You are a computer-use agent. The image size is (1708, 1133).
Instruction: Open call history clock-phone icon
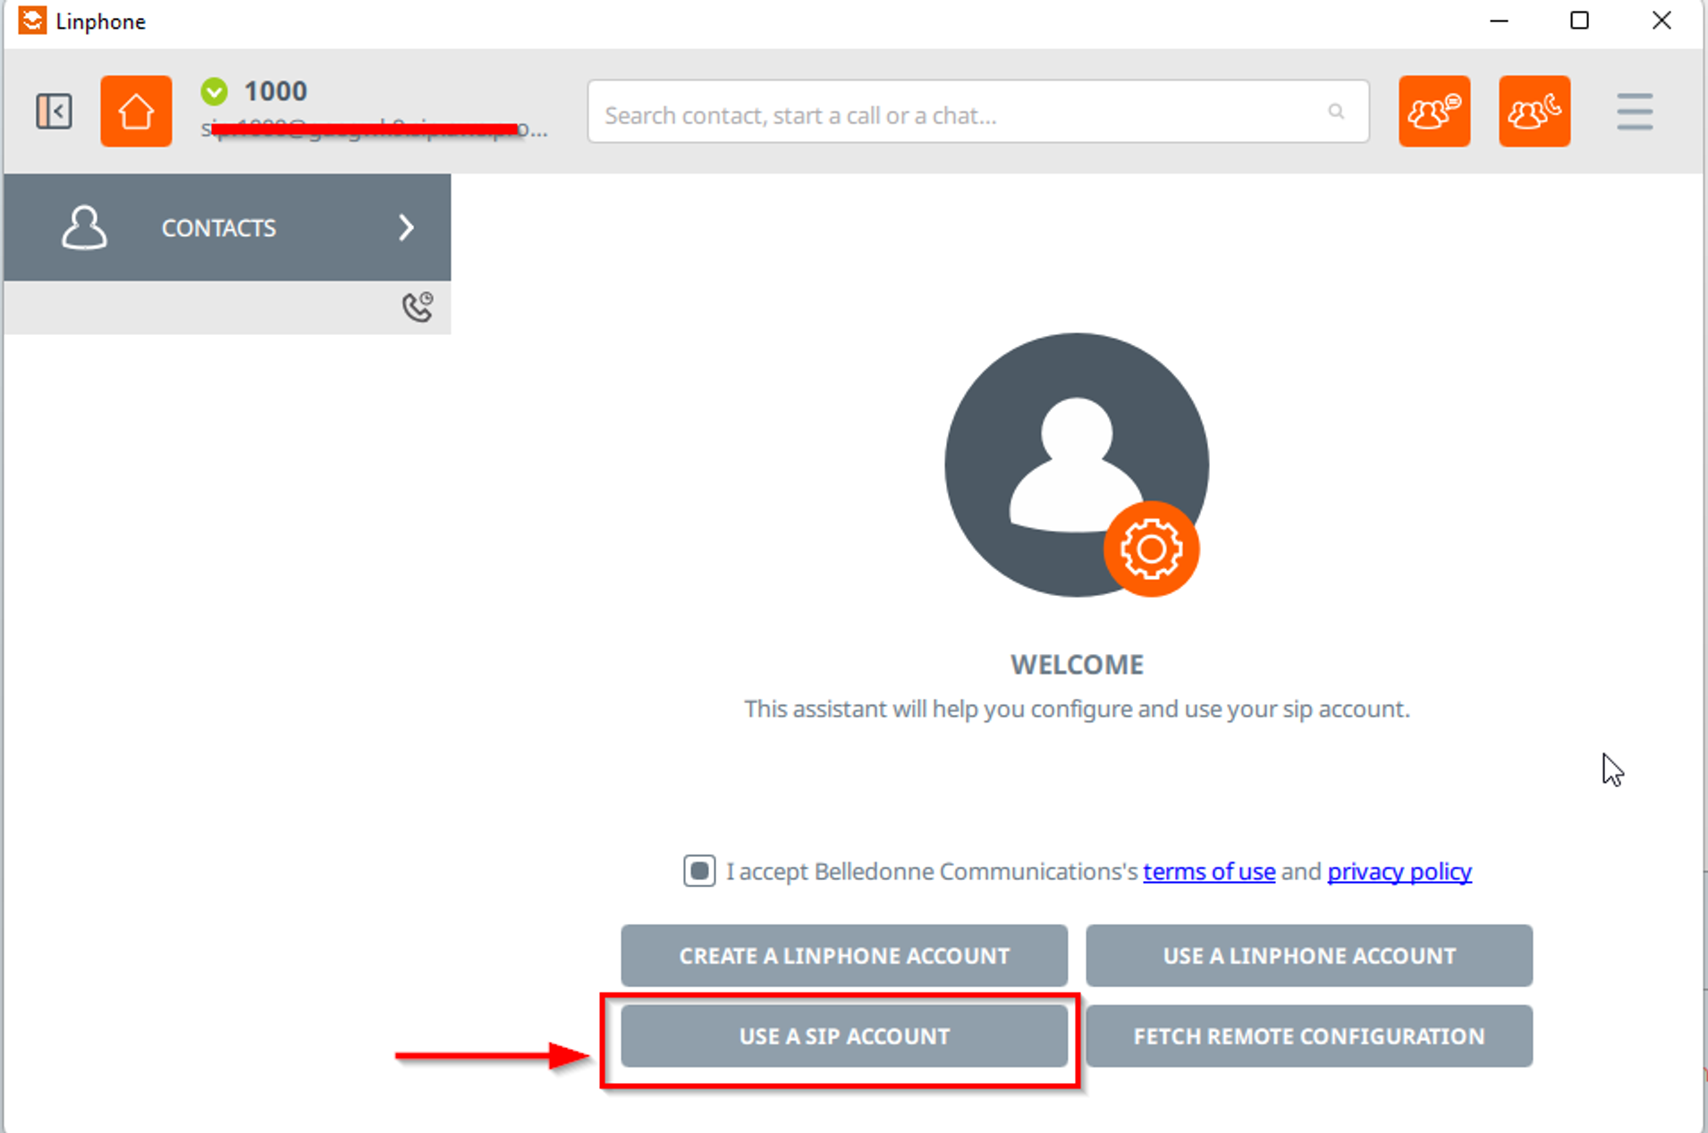(418, 307)
